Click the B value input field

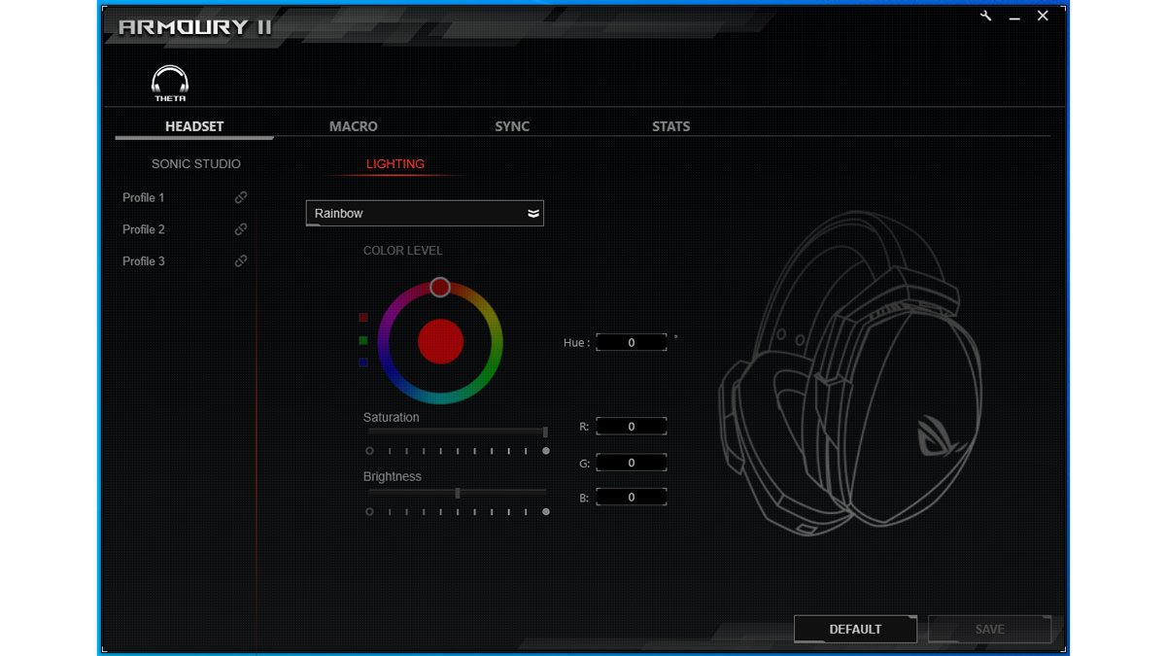[632, 497]
